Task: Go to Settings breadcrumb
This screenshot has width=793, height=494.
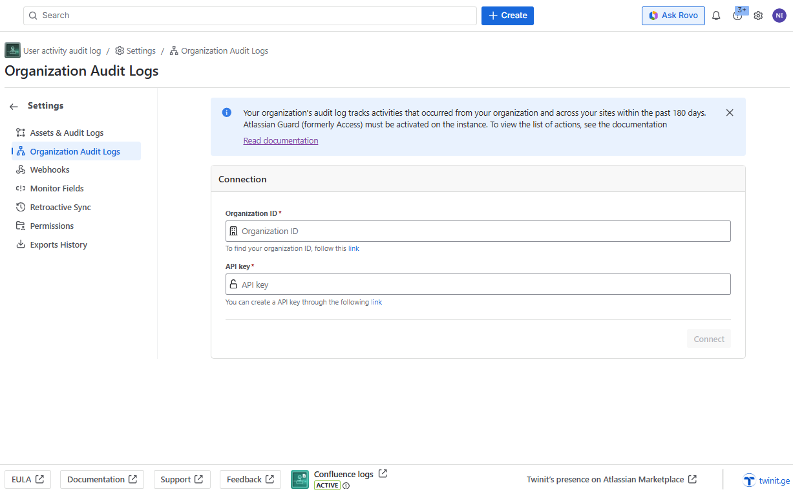Action: [x=136, y=50]
